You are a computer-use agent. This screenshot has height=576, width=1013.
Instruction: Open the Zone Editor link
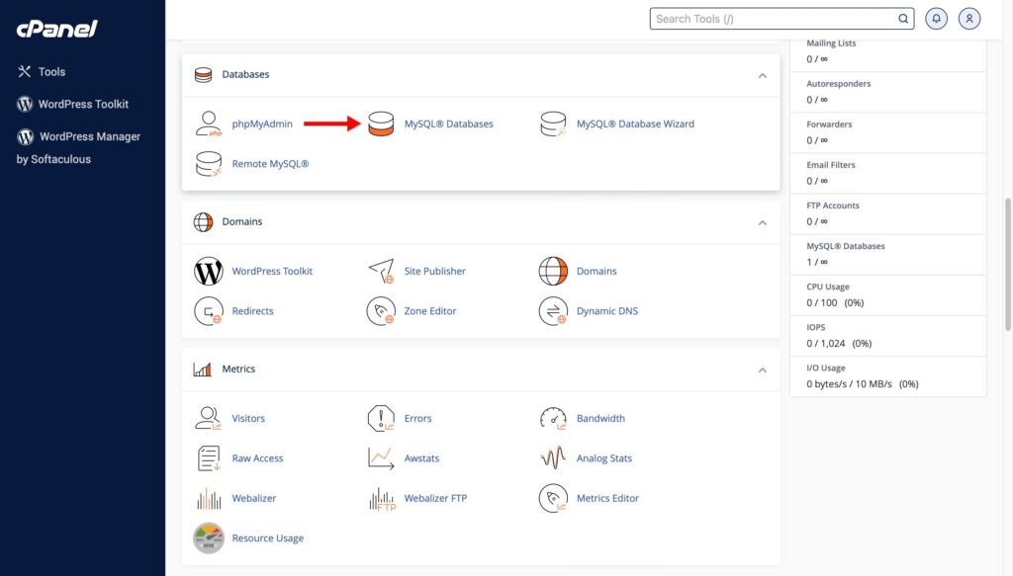pyautogui.click(x=430, y=311)
